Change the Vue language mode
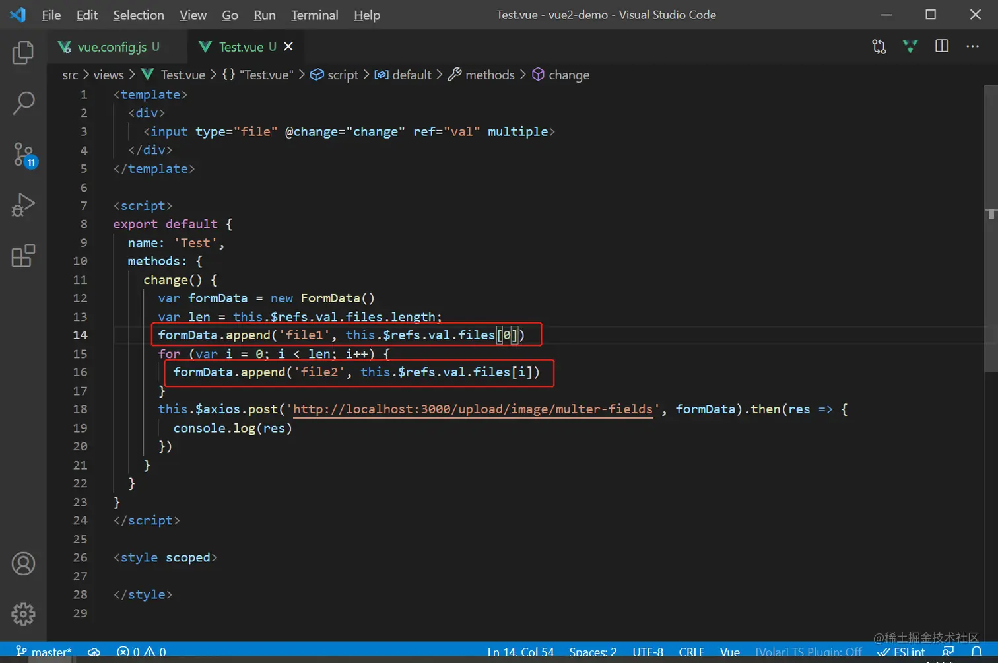Viewport: 998px width, 663px height. [x=730, y=652]
